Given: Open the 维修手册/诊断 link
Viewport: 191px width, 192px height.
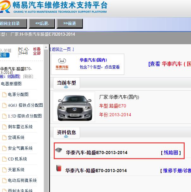Looking at the screenshot, I should click(x=177, y=171).
